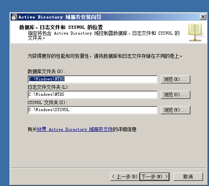Browse for log folder with 浏览(O)
Viewport: 209px width, 186px height.
tap(175, 95)
